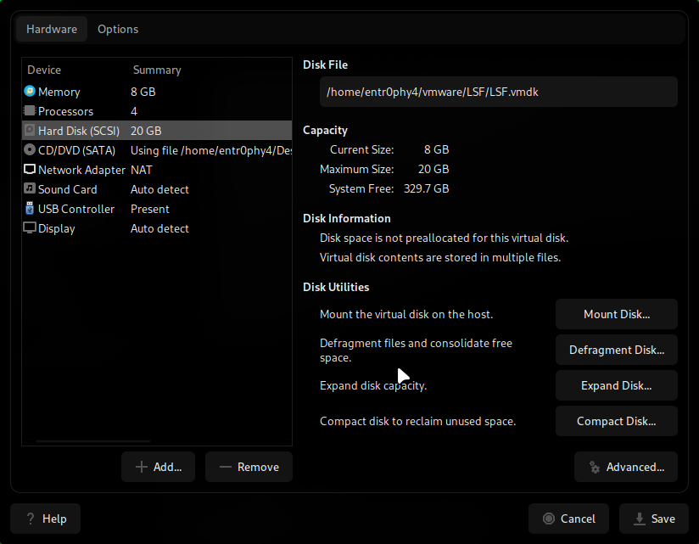699x544 pixels.
Task: Click the Hard Disk (SCSI) icon
Action: coord(28,131)
